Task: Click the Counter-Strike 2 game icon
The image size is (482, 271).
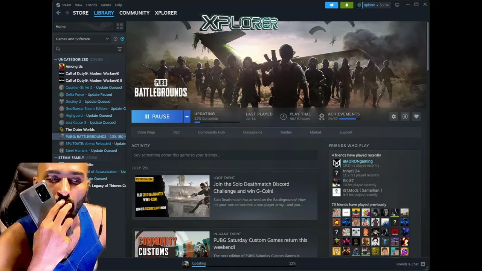Action: [62, 88]
